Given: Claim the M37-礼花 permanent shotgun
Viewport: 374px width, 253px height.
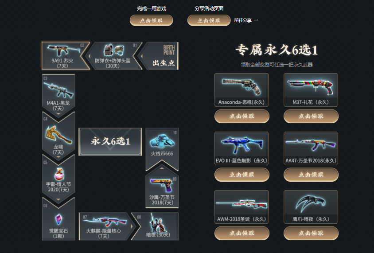Looking at the screenshot, I should (x=311, y=116).
